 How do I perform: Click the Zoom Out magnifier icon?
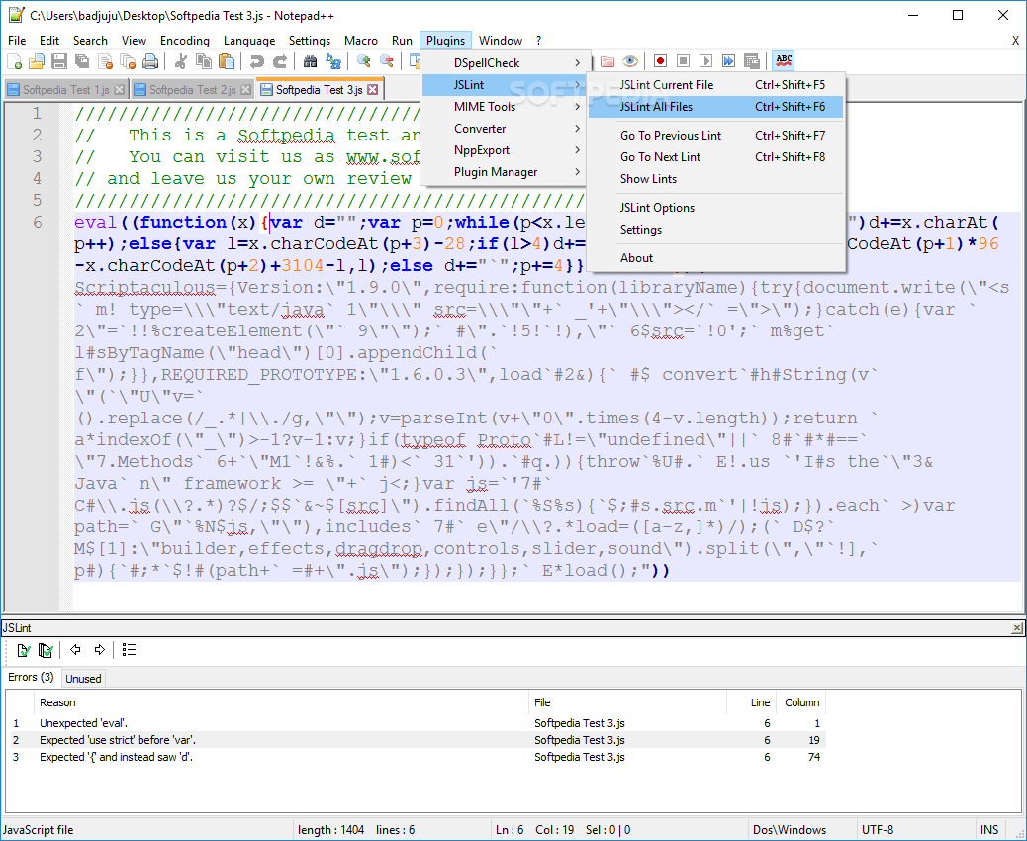pyautogui.click(x=387, y=61)
